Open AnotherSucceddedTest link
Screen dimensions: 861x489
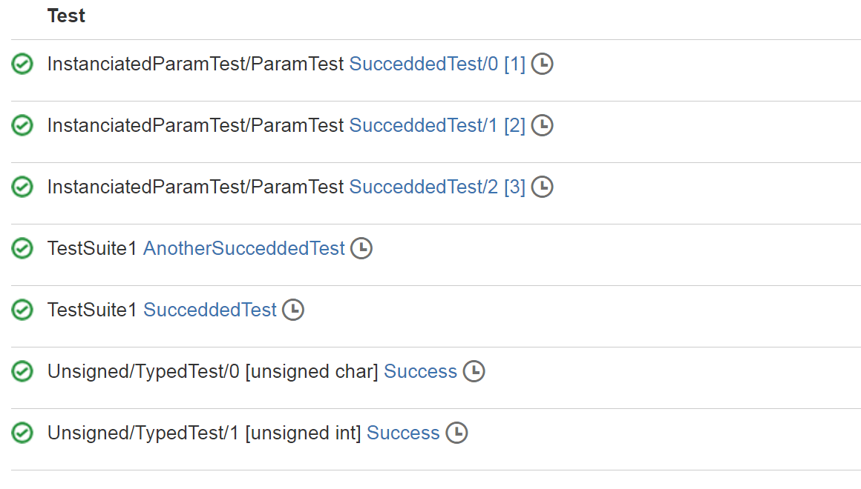244,248
